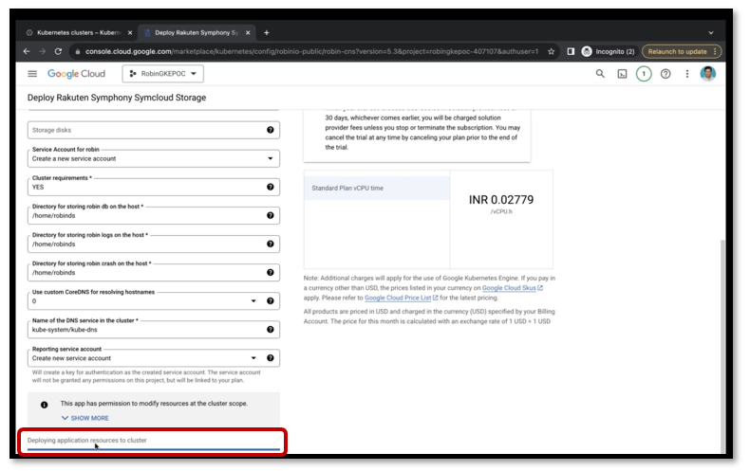
Task: Open the help question mark icon in header
Action: click(666, 74)
